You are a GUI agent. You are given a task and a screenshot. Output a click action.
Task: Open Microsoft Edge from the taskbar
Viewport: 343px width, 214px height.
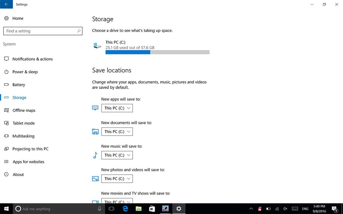125,209
